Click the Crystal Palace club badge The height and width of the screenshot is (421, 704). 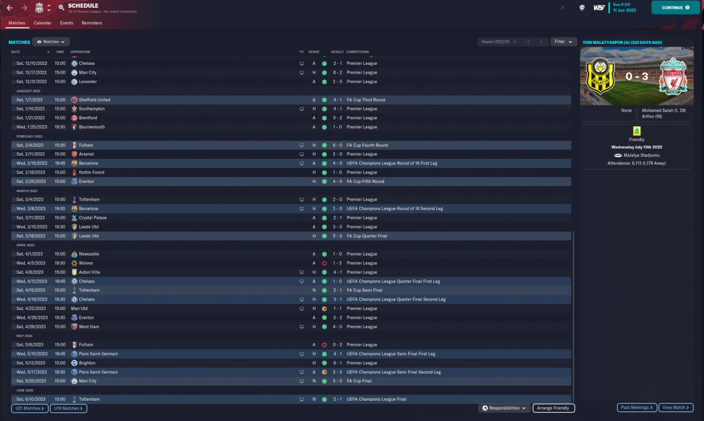pyautogui.click(x=74, y=218)
